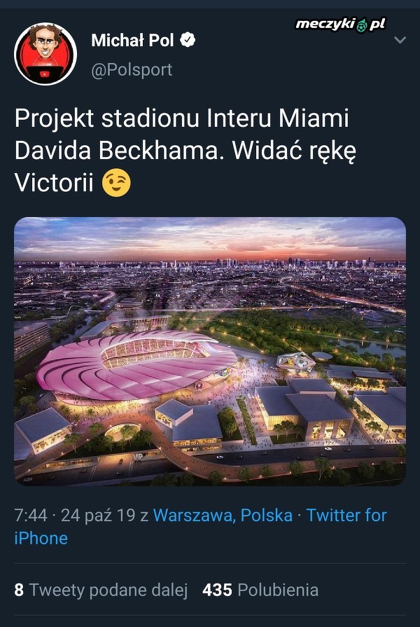Expand the tweet options chevron
Image resolution: width=420 pixels, height=627 pixels.
[x=400, y=41]
